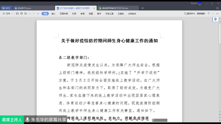Screen dimensions: 221x124
Task: Click the 查找命令、搜索模板 search box
Action: pyautogui.click(x=195, y=14)
